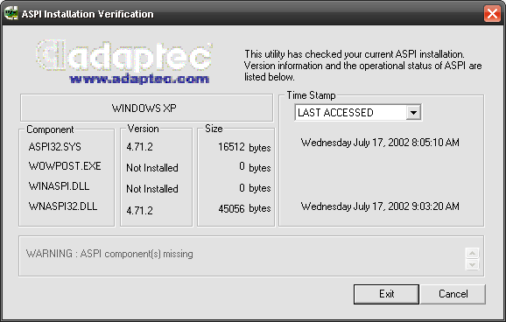Click the Adaptec logo image
The height and width of the screenshot is (322, 506).
124,55
